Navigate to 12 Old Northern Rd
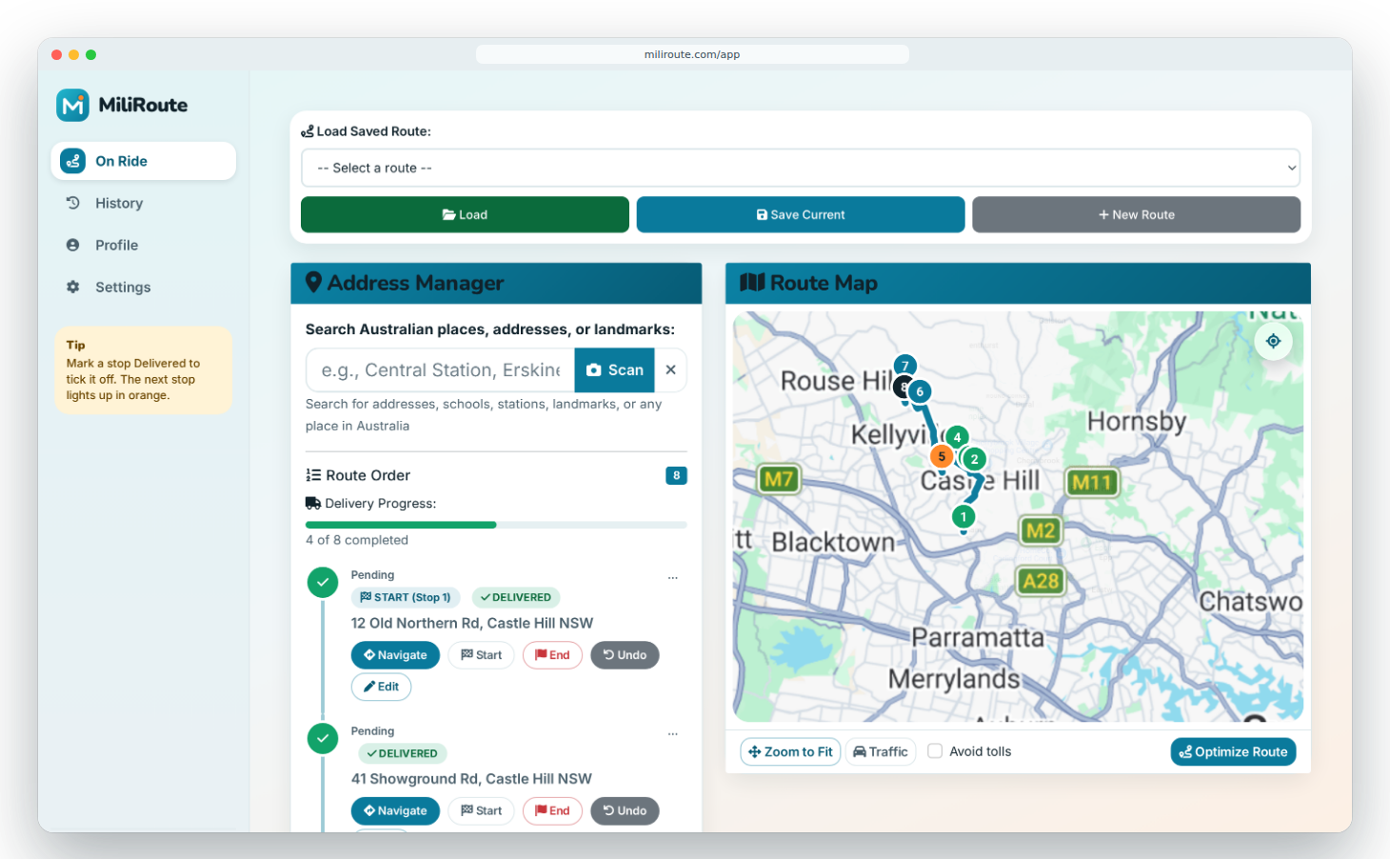This screenshot has height=859, width=1390. [395, 655]
